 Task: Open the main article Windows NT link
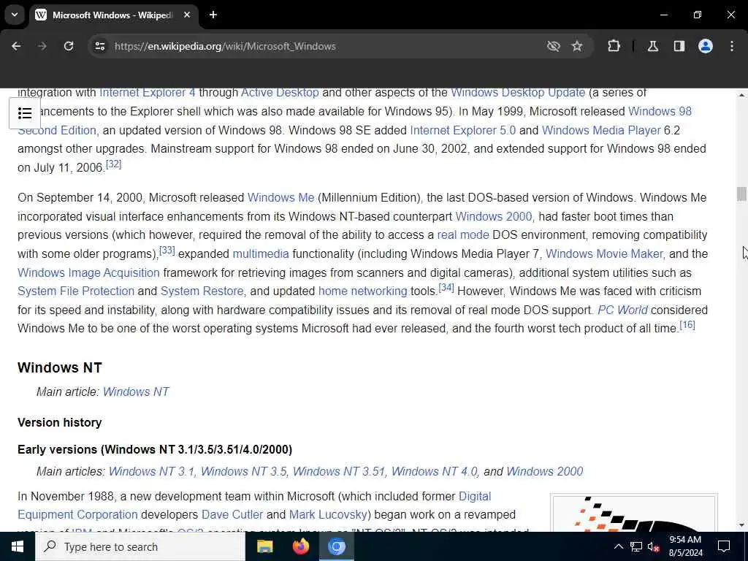click(136, 392)
